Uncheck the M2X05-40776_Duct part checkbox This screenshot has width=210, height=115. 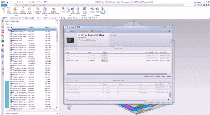[11, 107]
